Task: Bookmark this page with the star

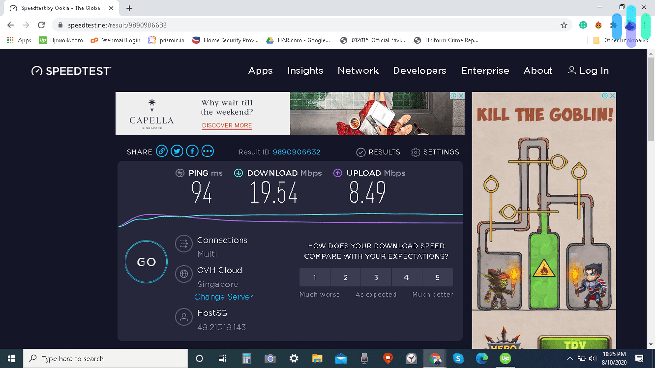Action: pyautogui.click(x=564, y=25)
